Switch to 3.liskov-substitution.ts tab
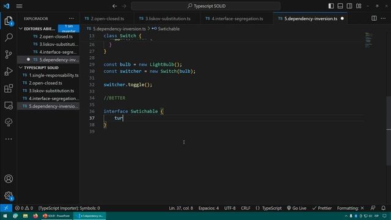The height and width of the screenshot is (220, 391). [x=167, y=18]
